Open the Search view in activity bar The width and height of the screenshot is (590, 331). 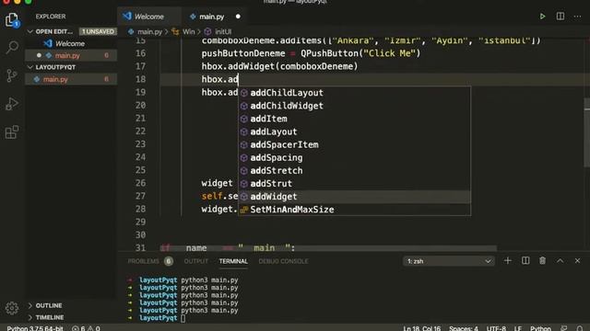(x=12, y=47)
